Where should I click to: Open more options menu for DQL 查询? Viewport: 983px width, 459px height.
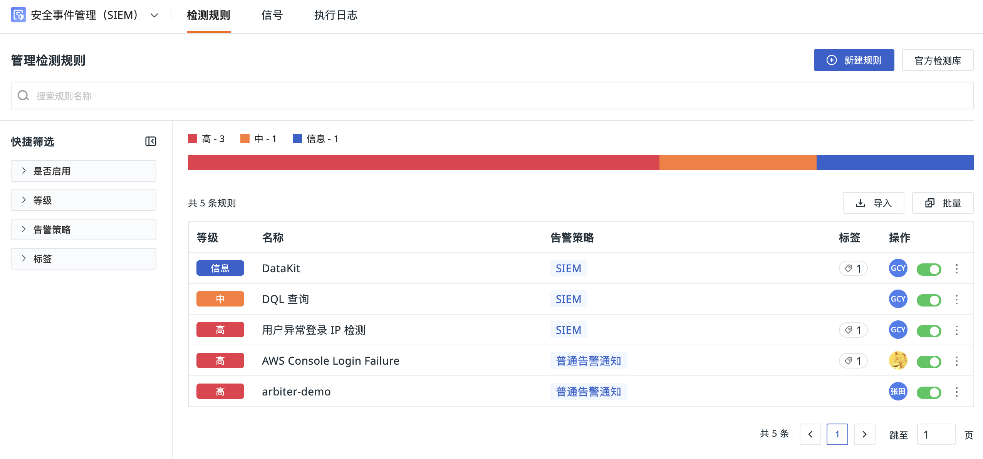[x=956, y=300]
